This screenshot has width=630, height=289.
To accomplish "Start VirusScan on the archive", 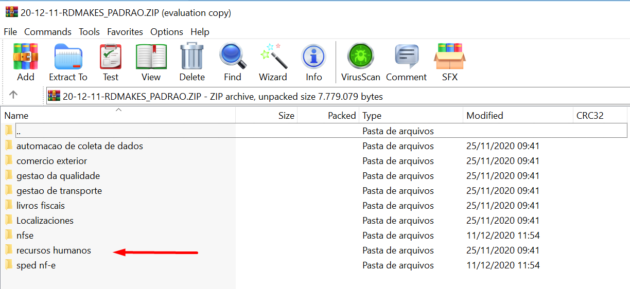I will tap(360, 57).
